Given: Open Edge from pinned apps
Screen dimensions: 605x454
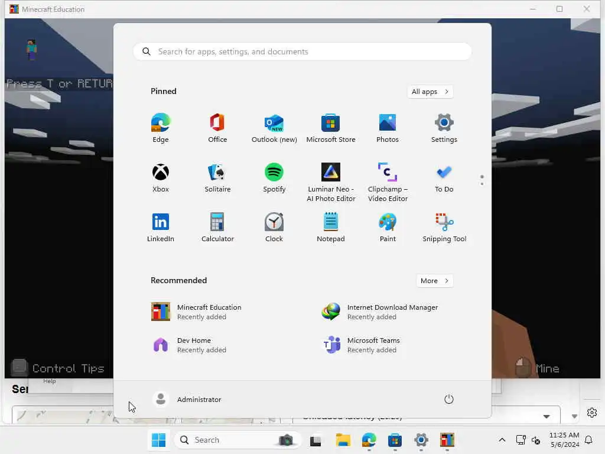Looking at the screenshot, I should click(x=161, y=128).
